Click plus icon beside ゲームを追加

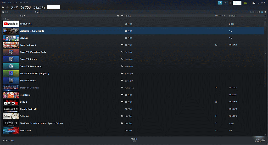[4, 141]
